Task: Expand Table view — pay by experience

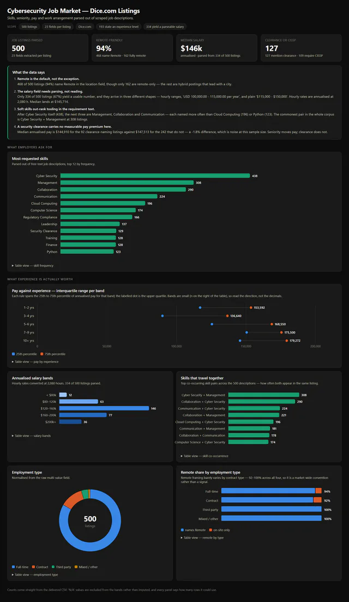Action: [35, 362]
